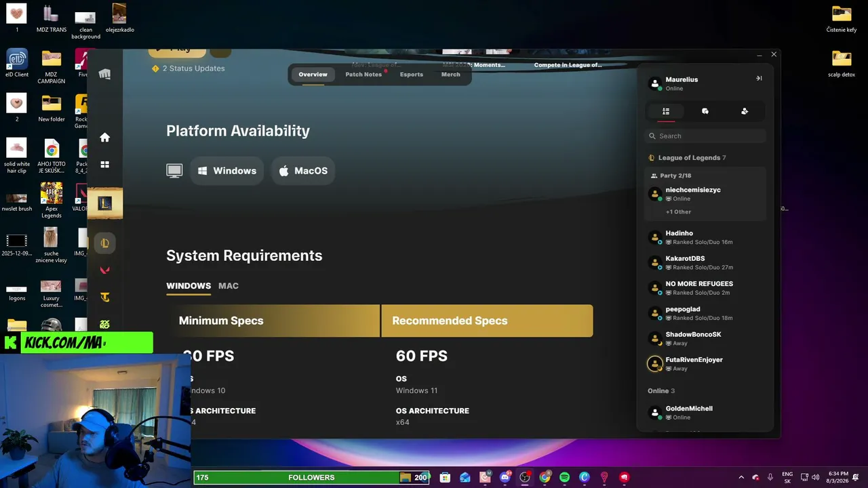Click the MacOS platform button

(303, 171)
